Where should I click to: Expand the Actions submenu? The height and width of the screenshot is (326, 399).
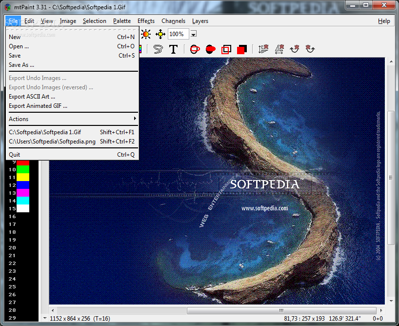73,119
